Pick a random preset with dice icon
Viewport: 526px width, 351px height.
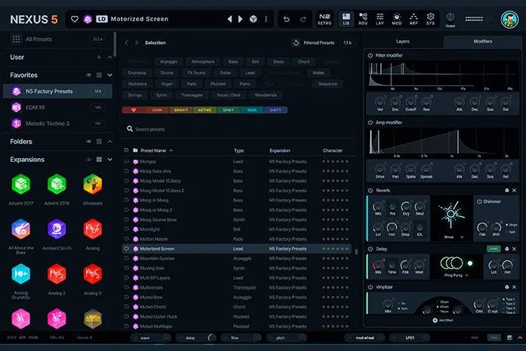(253, 19)
